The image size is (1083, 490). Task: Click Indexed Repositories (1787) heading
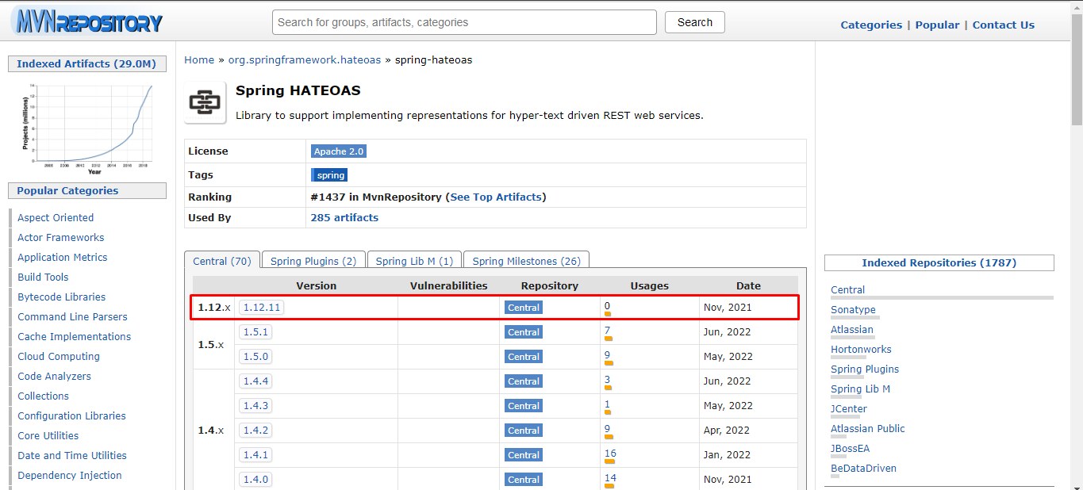pyautogui.click(x=939, y=263)
